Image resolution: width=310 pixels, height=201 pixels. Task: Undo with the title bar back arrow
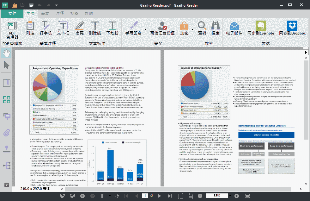pos(40,5)
